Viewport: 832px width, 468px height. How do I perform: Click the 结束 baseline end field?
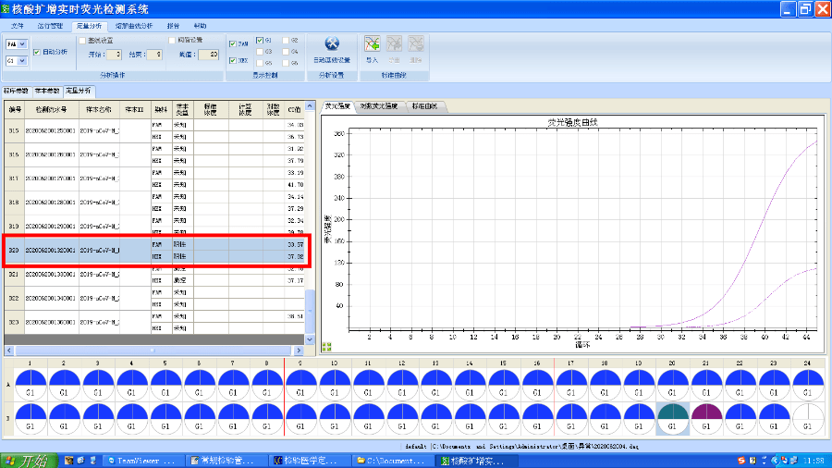153,55
